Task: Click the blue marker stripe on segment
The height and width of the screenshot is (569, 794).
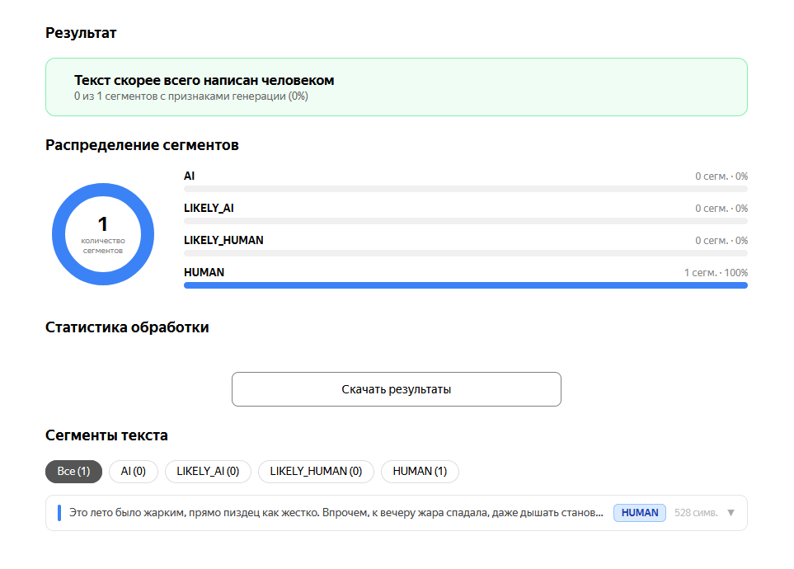Action: pyautogui.click(x=59, y=513)
